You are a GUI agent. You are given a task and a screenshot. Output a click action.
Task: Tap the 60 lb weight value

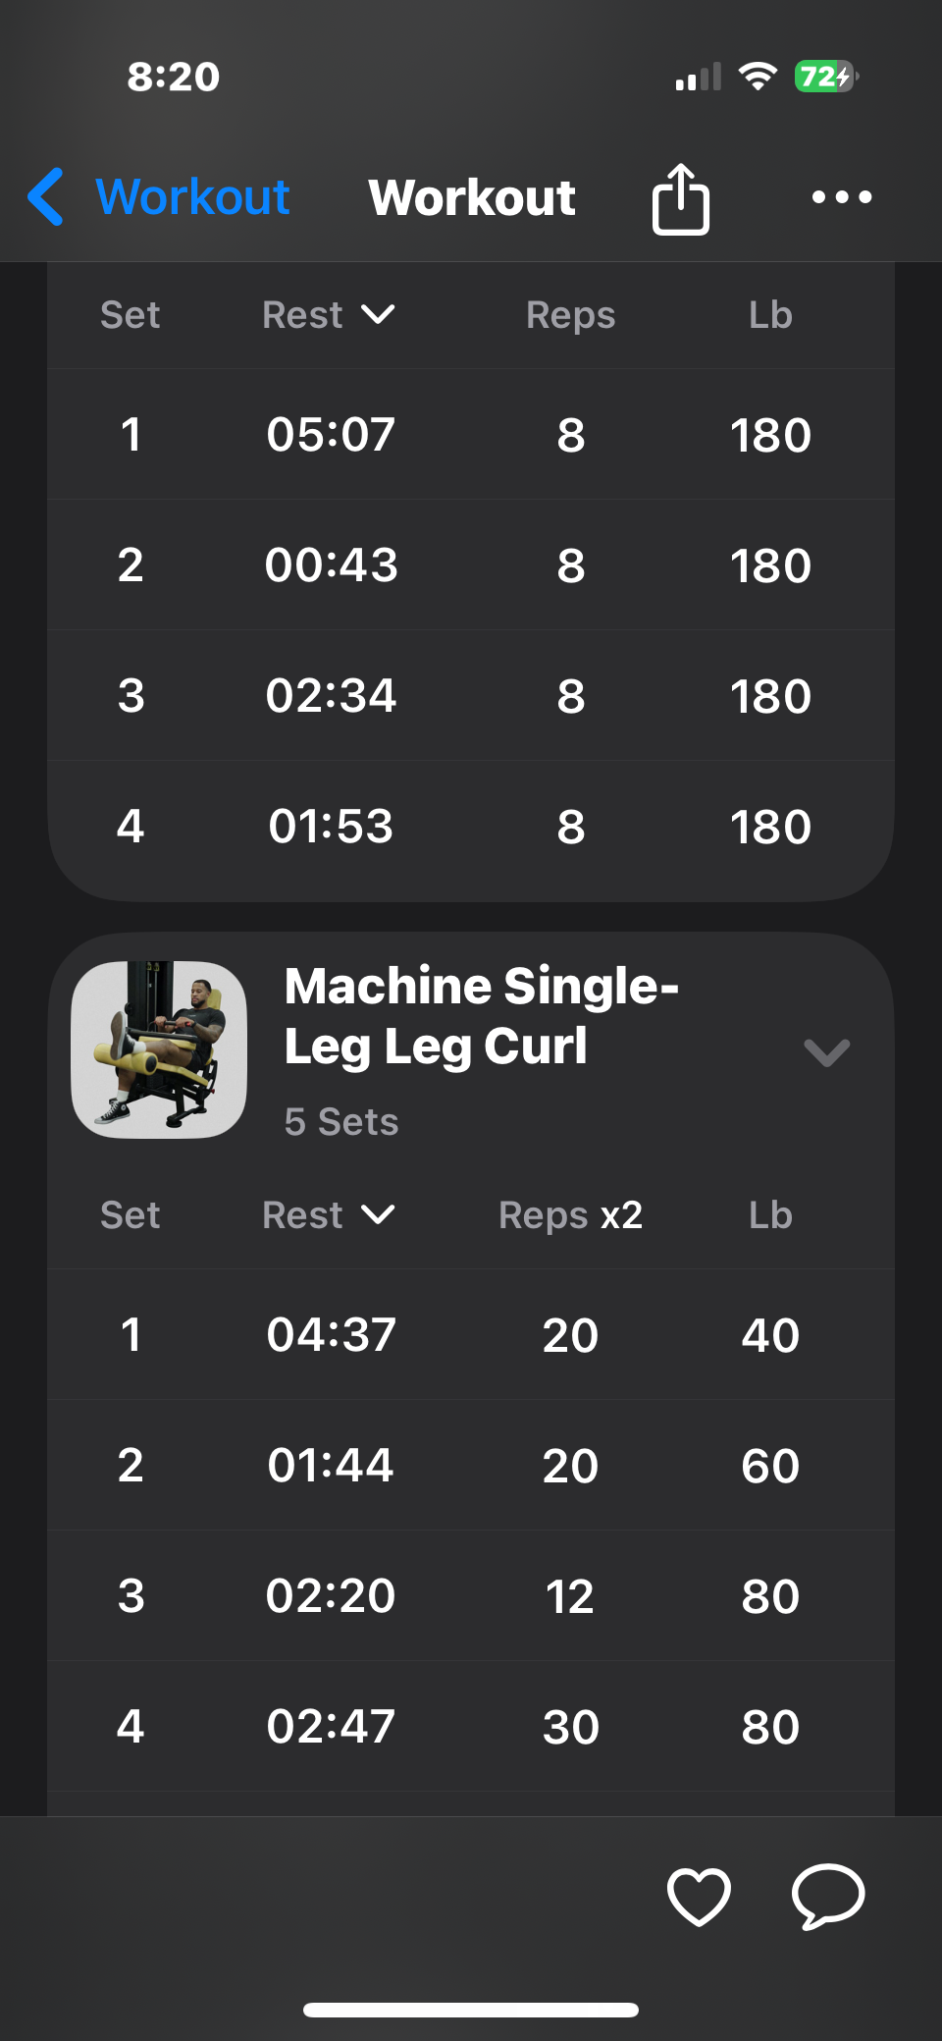[770, 1466]
